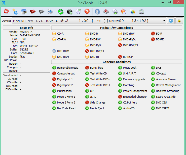The height and width of the screenshot is (155, 186).
Task: Click the green check beside DAE
Action: coord(153,68)
